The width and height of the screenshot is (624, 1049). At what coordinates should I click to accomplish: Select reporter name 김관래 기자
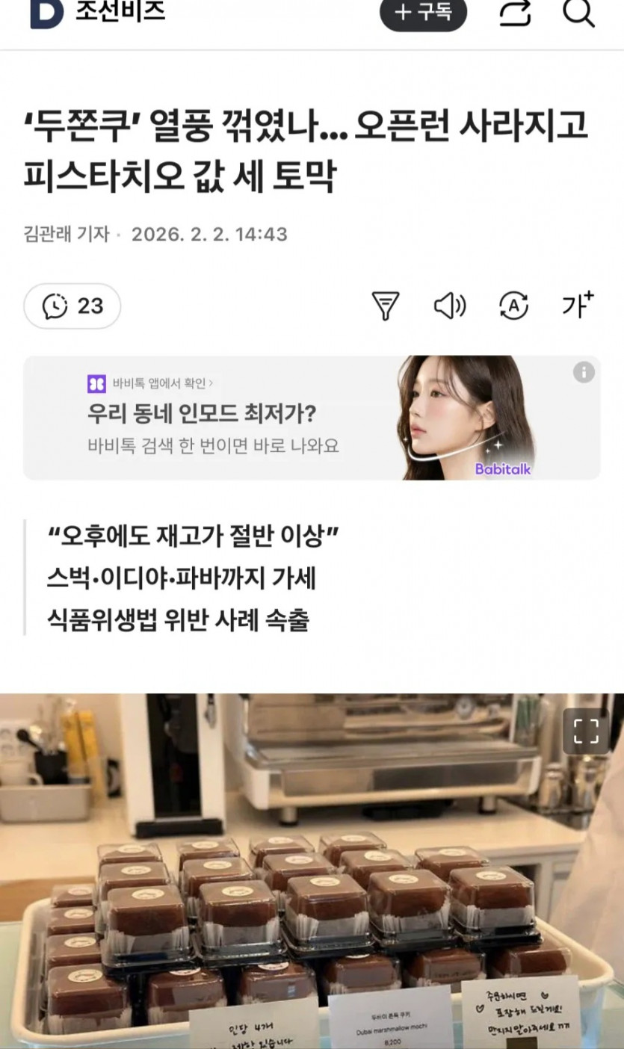tap(67, 234)
